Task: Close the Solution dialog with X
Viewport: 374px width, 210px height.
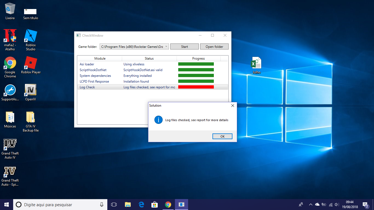Action: (x=232, y=106)
